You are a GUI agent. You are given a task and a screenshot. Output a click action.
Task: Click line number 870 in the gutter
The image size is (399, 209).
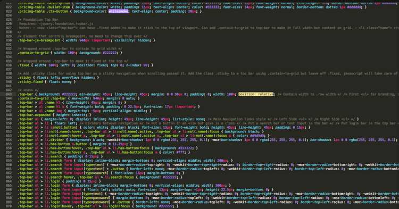(9, 206)
